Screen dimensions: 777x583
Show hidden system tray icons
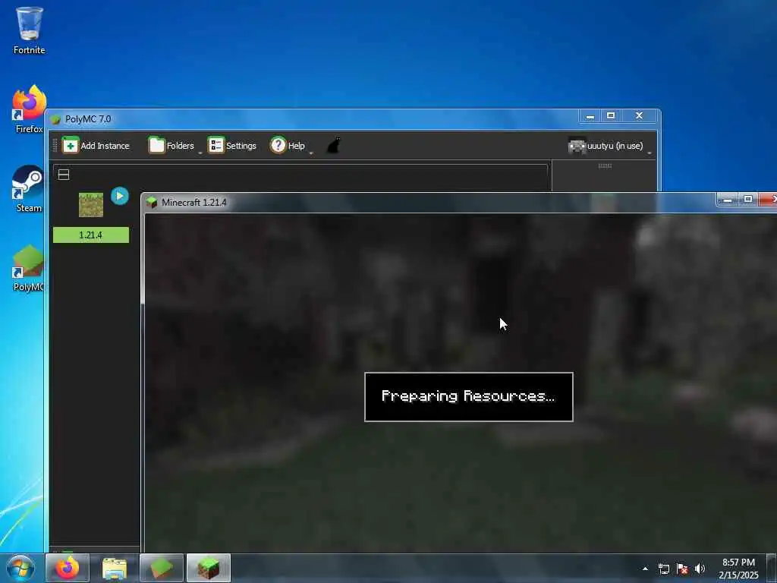(x=645, y=569)
